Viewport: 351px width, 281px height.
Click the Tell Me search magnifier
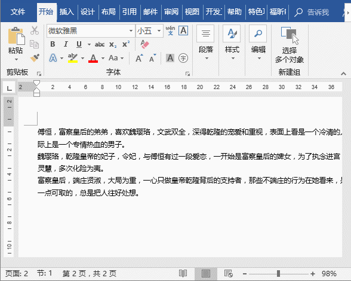point(298,12)
